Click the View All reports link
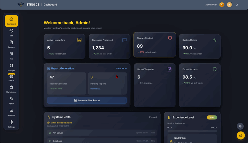The image size is (248, 143). [x=121, y=69]
